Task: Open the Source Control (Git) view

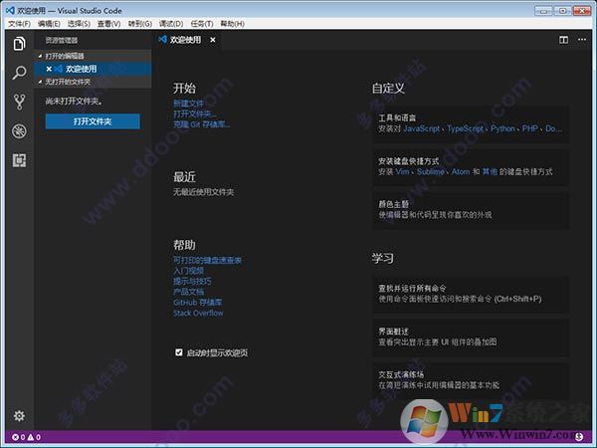Action: tap(18, 102)
